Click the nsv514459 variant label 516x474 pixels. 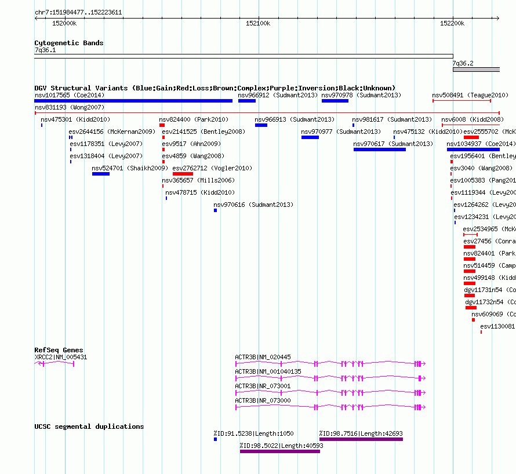[x=490, y=265]
